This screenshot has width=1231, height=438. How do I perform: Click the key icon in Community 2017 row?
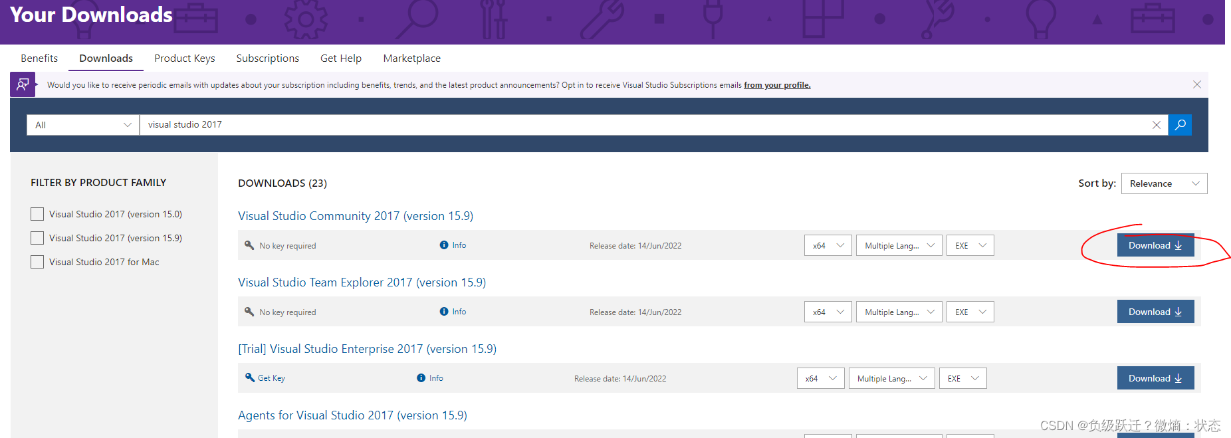tap(249, 245)
